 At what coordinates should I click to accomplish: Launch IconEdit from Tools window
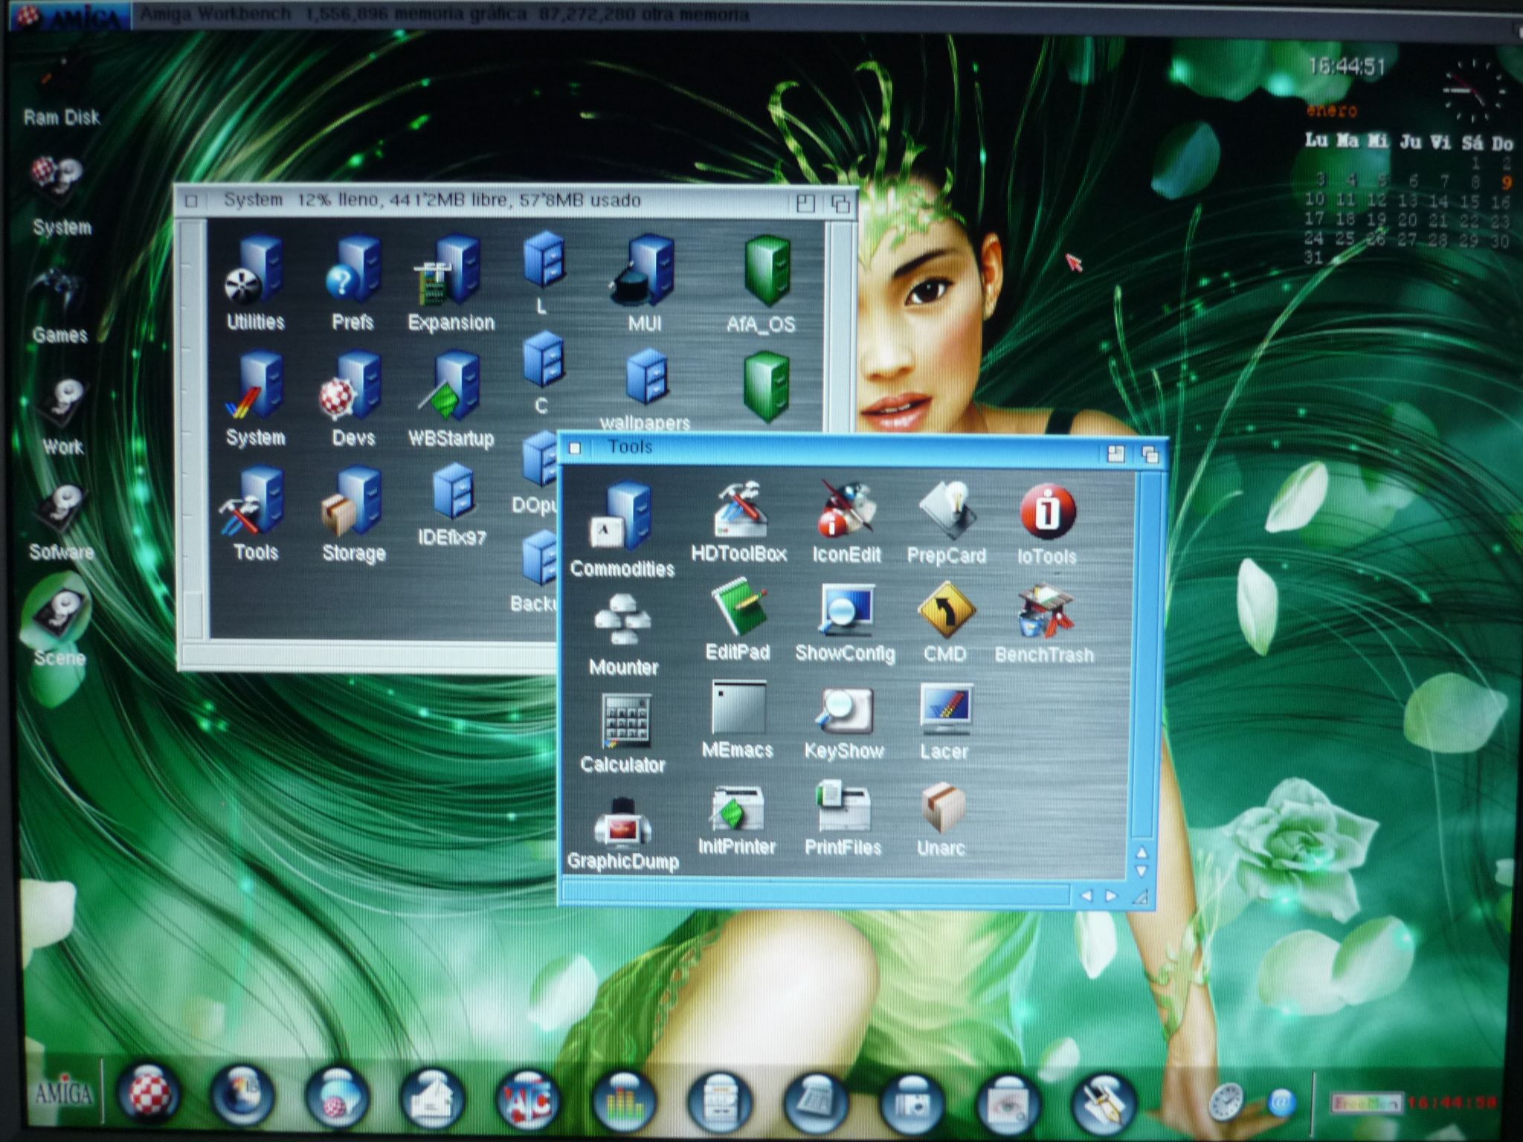click(846, 512)
